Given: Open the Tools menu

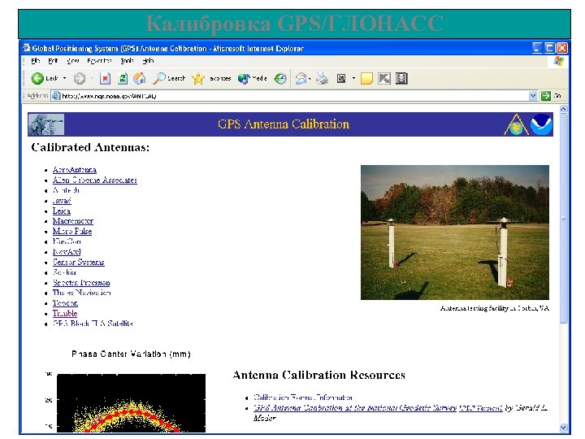Looking at the screenshot, I should coord(127,61).
